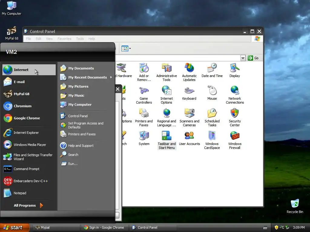Open Internet Options applet

point(167,95)
